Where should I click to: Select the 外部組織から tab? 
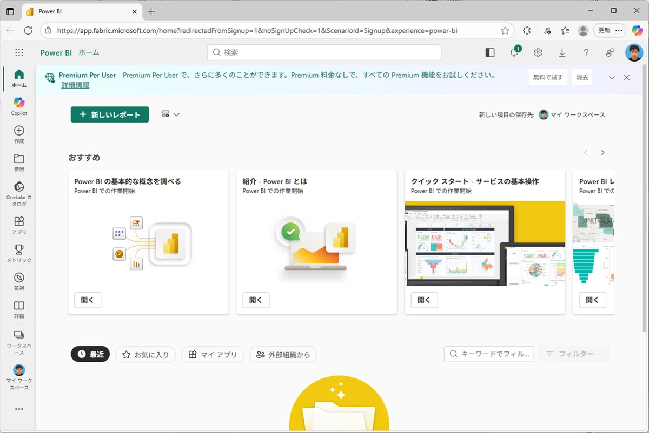pos(283,355)
